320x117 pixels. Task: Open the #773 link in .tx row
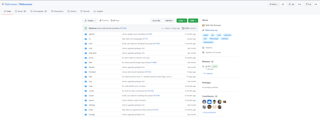(145, 39)
